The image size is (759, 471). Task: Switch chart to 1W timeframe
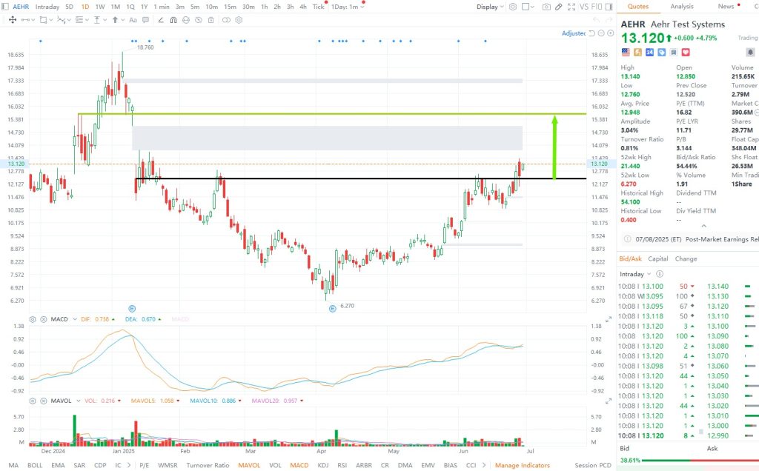(x=99, y=7)
